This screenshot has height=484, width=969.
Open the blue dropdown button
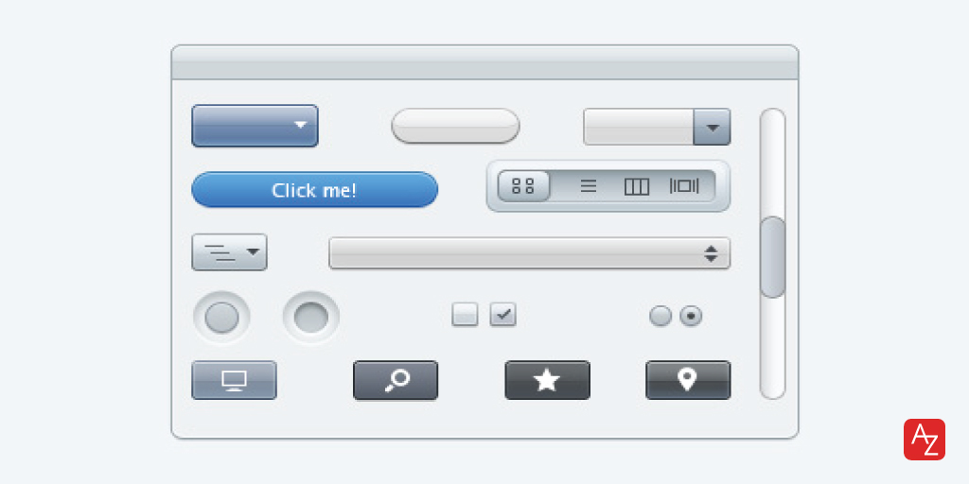(255, 126)
